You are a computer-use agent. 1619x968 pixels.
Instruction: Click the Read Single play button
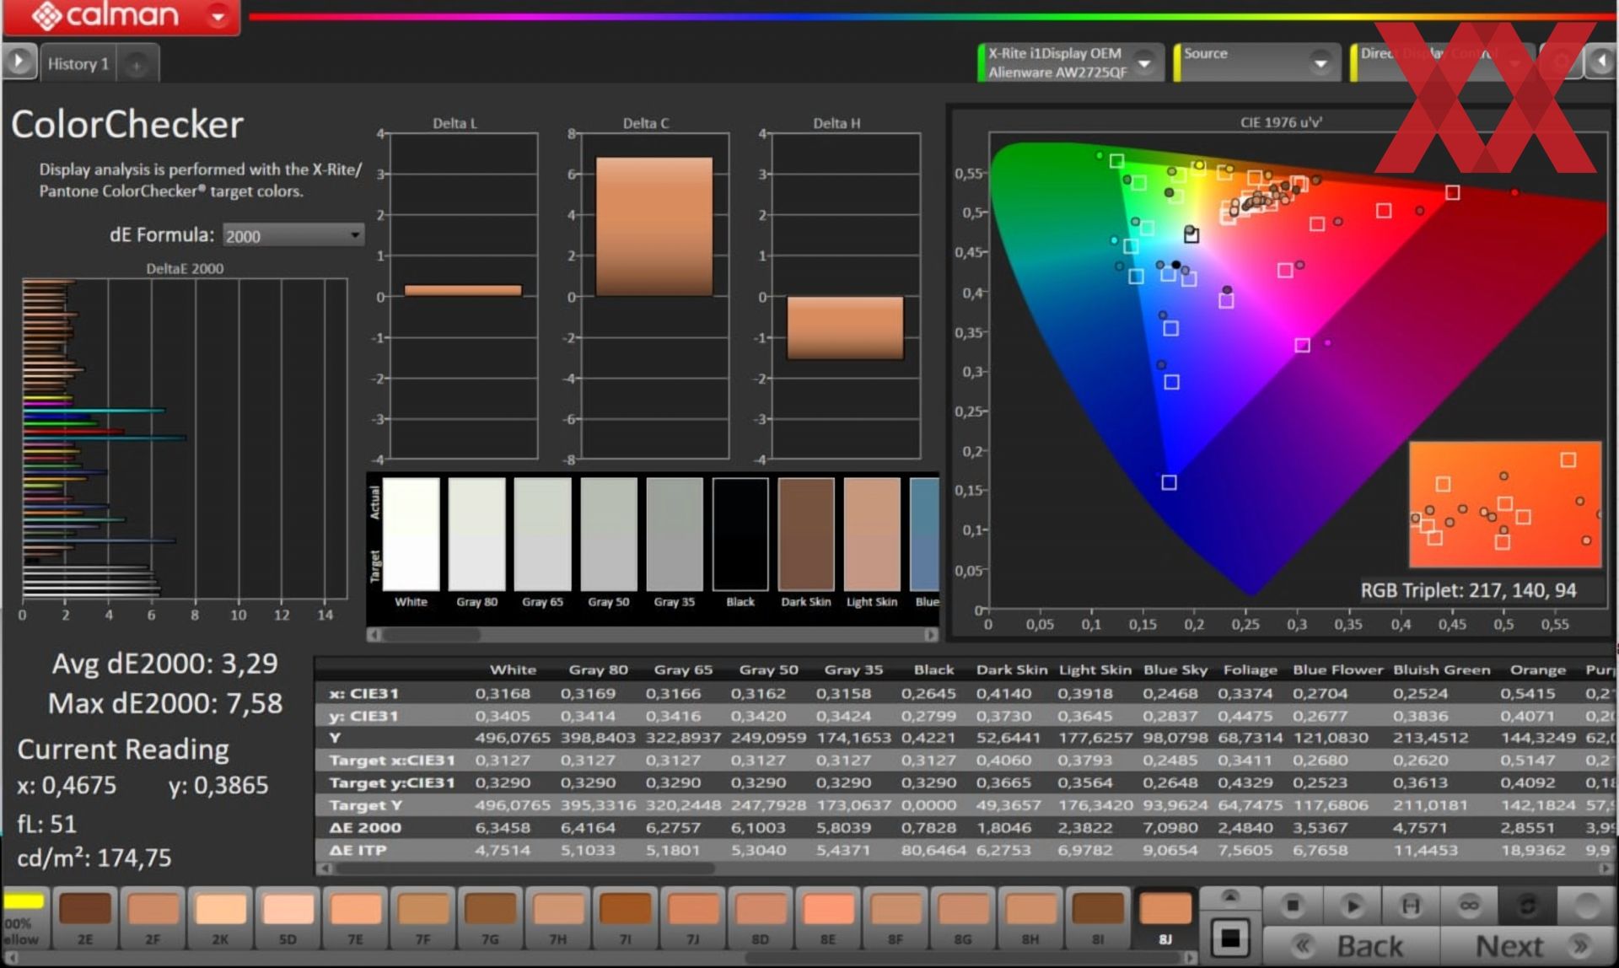pos(1352,906)
